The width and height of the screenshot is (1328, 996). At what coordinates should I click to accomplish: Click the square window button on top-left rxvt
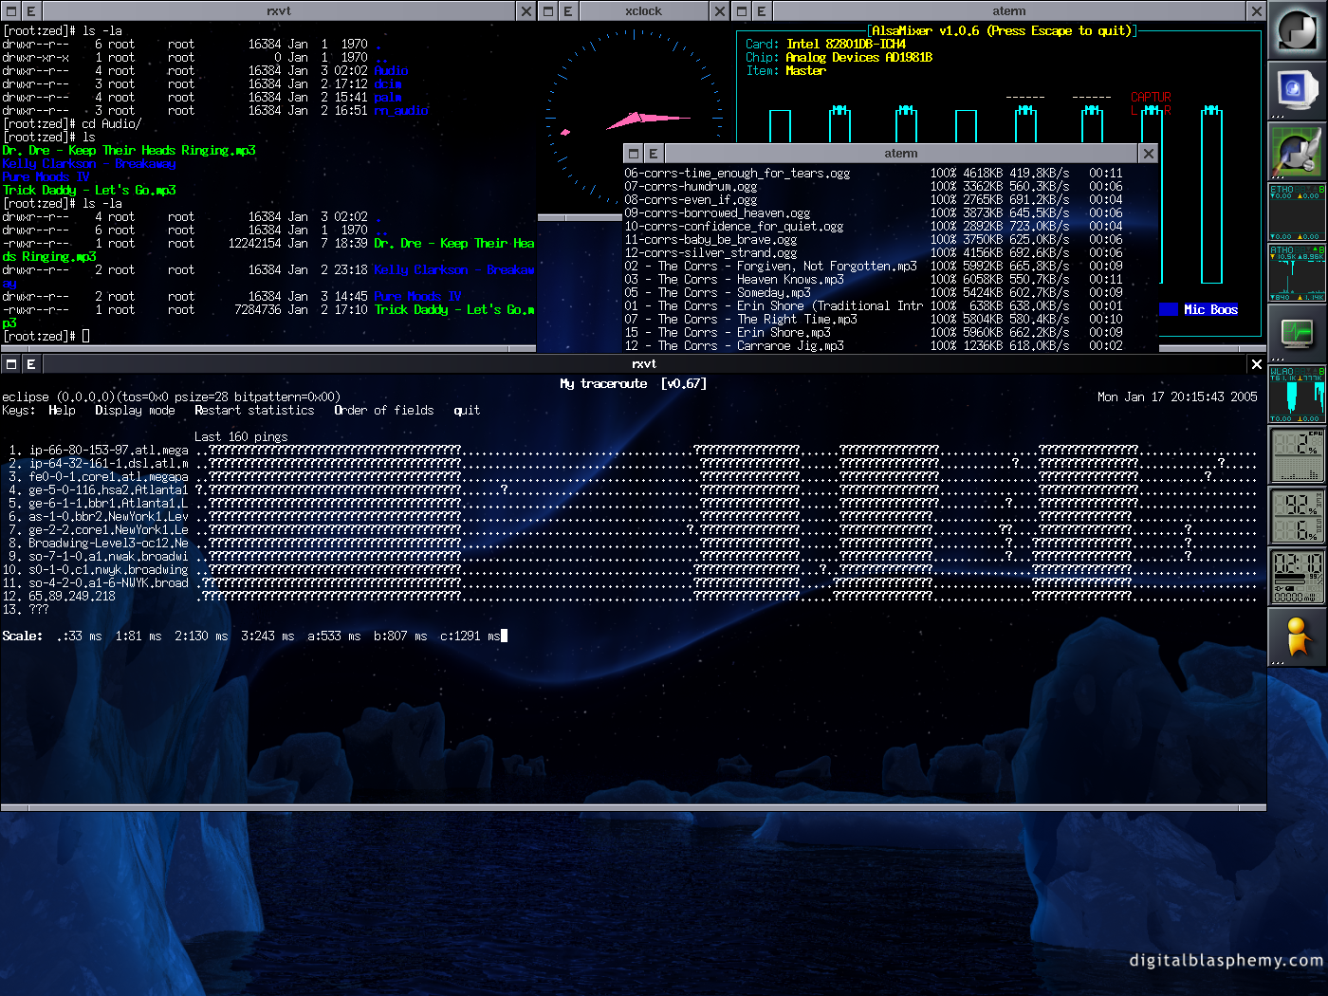click(10, 11)
